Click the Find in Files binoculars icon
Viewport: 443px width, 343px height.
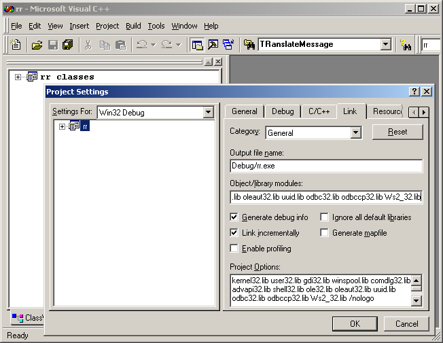(249, 45)
